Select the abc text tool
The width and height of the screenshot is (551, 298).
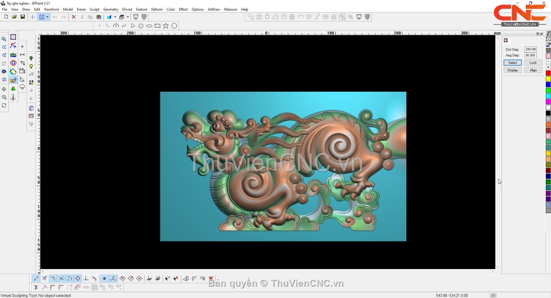[x=13, y=55]
